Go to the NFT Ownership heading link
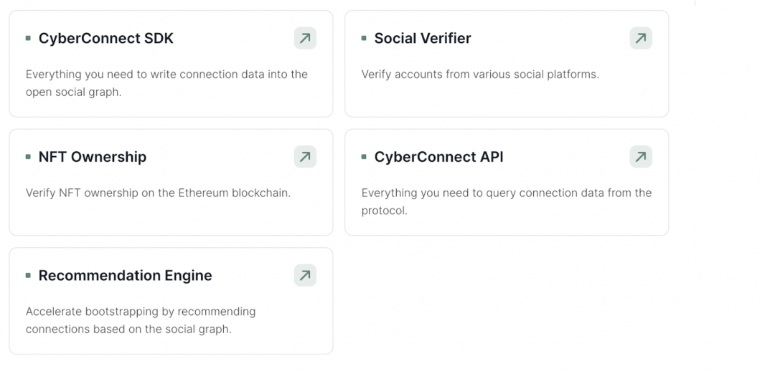This screenshot has height=371, width=775. [x=92, y=157]
